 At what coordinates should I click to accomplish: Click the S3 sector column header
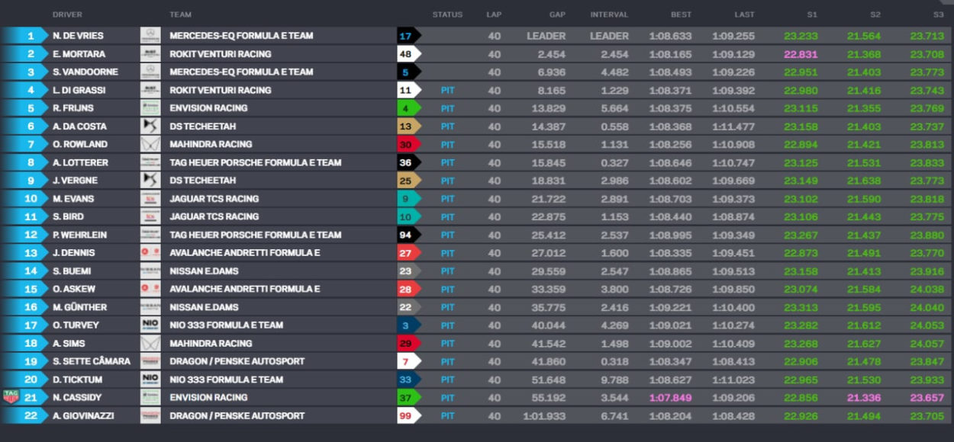(938, 14)
